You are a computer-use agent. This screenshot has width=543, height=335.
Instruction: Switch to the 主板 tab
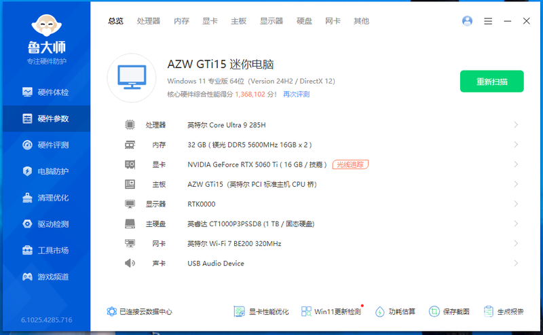coord(239,21)
